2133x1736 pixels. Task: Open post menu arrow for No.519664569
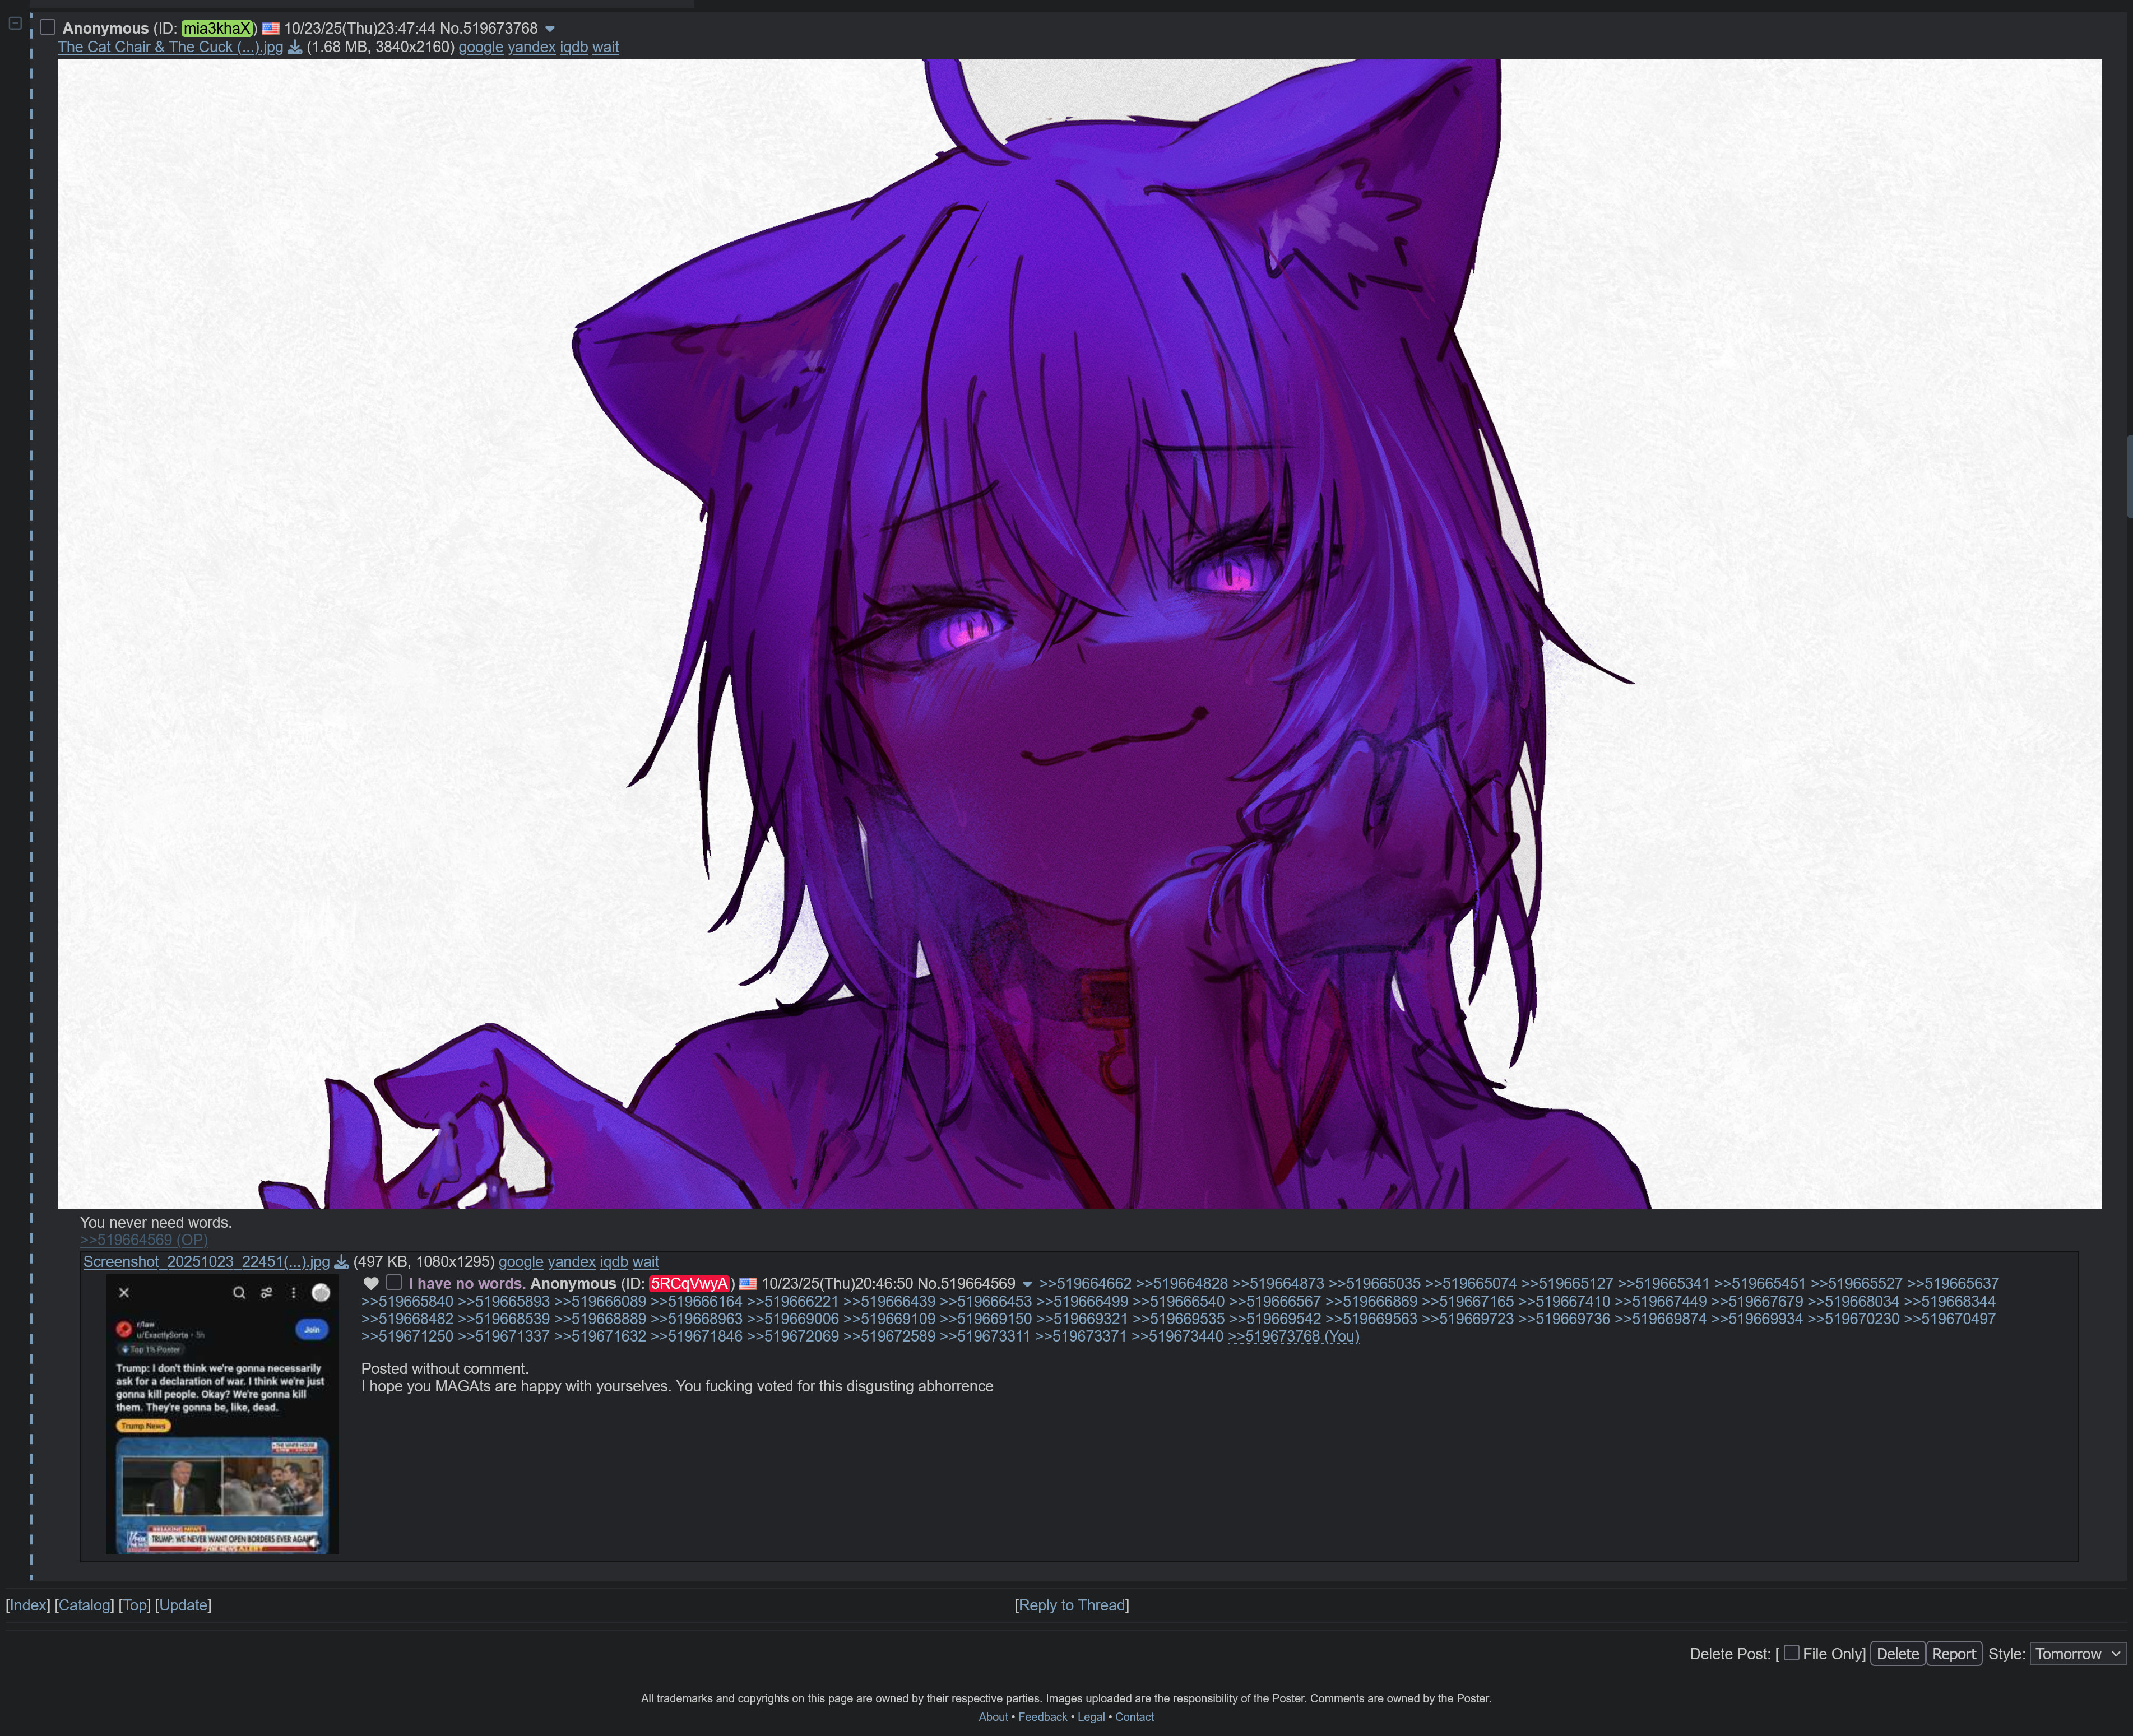click(x=1027, y=1284)
